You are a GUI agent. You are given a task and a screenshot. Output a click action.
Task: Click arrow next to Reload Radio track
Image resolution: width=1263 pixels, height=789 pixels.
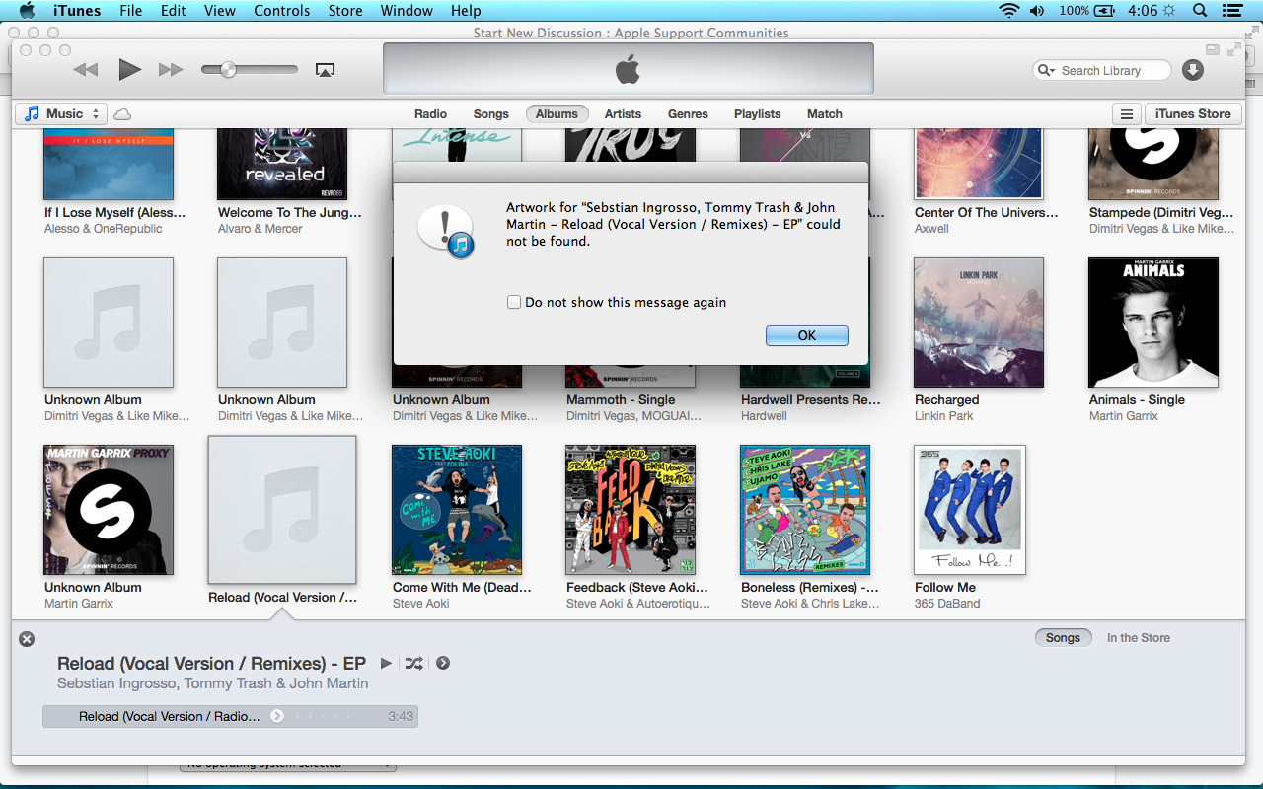277,716
